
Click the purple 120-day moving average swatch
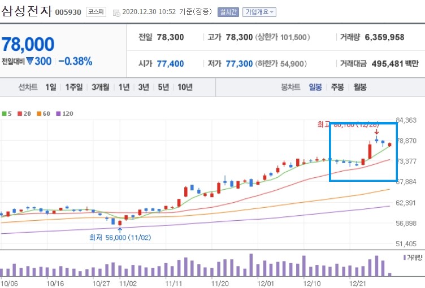click(x=58, y=114)
